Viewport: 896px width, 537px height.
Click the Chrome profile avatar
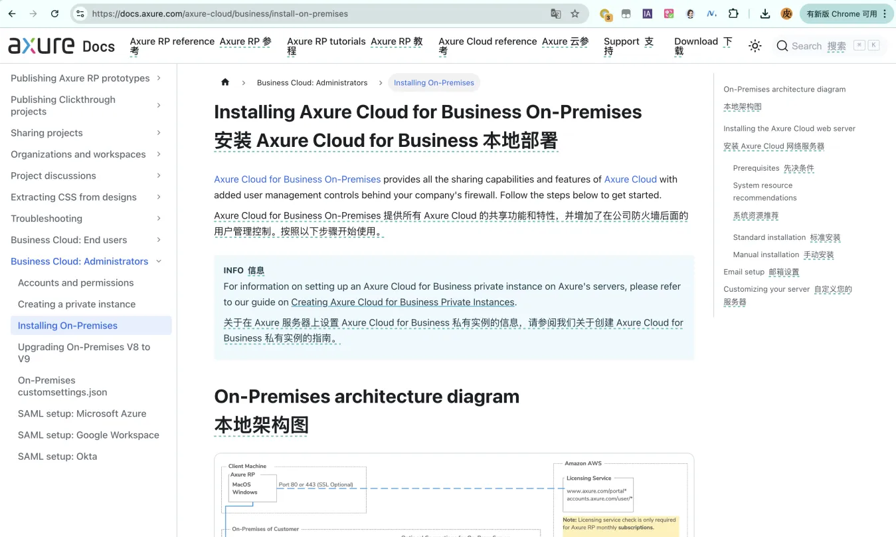786,13
